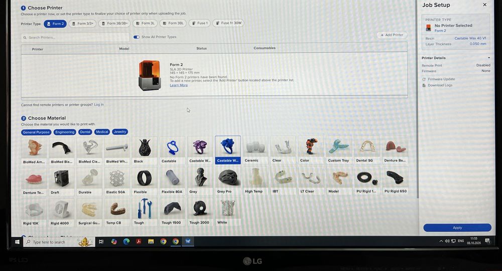The image size is (502, 271).
Task: Choose the Denture Base material
Action: pyautogui.click(x=395, y=150)
